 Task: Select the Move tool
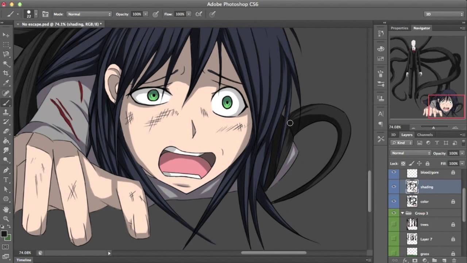coord(6,35)
